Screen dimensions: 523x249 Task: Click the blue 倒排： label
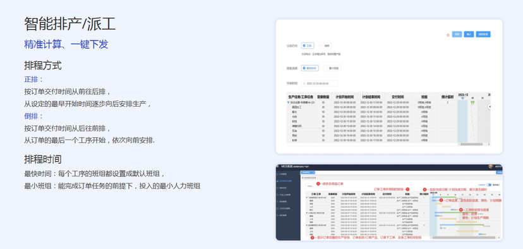coord(33,116)
